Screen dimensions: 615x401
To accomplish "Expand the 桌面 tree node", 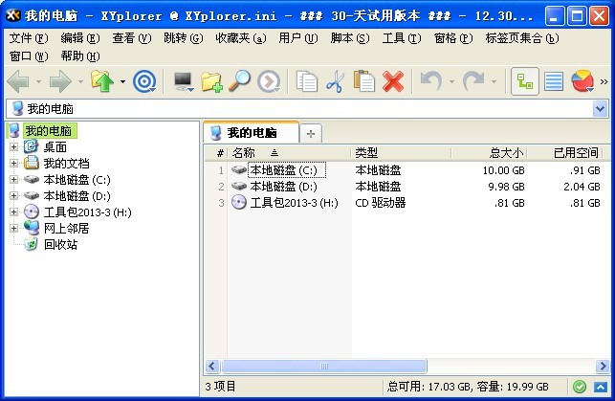I will (13, 146).
